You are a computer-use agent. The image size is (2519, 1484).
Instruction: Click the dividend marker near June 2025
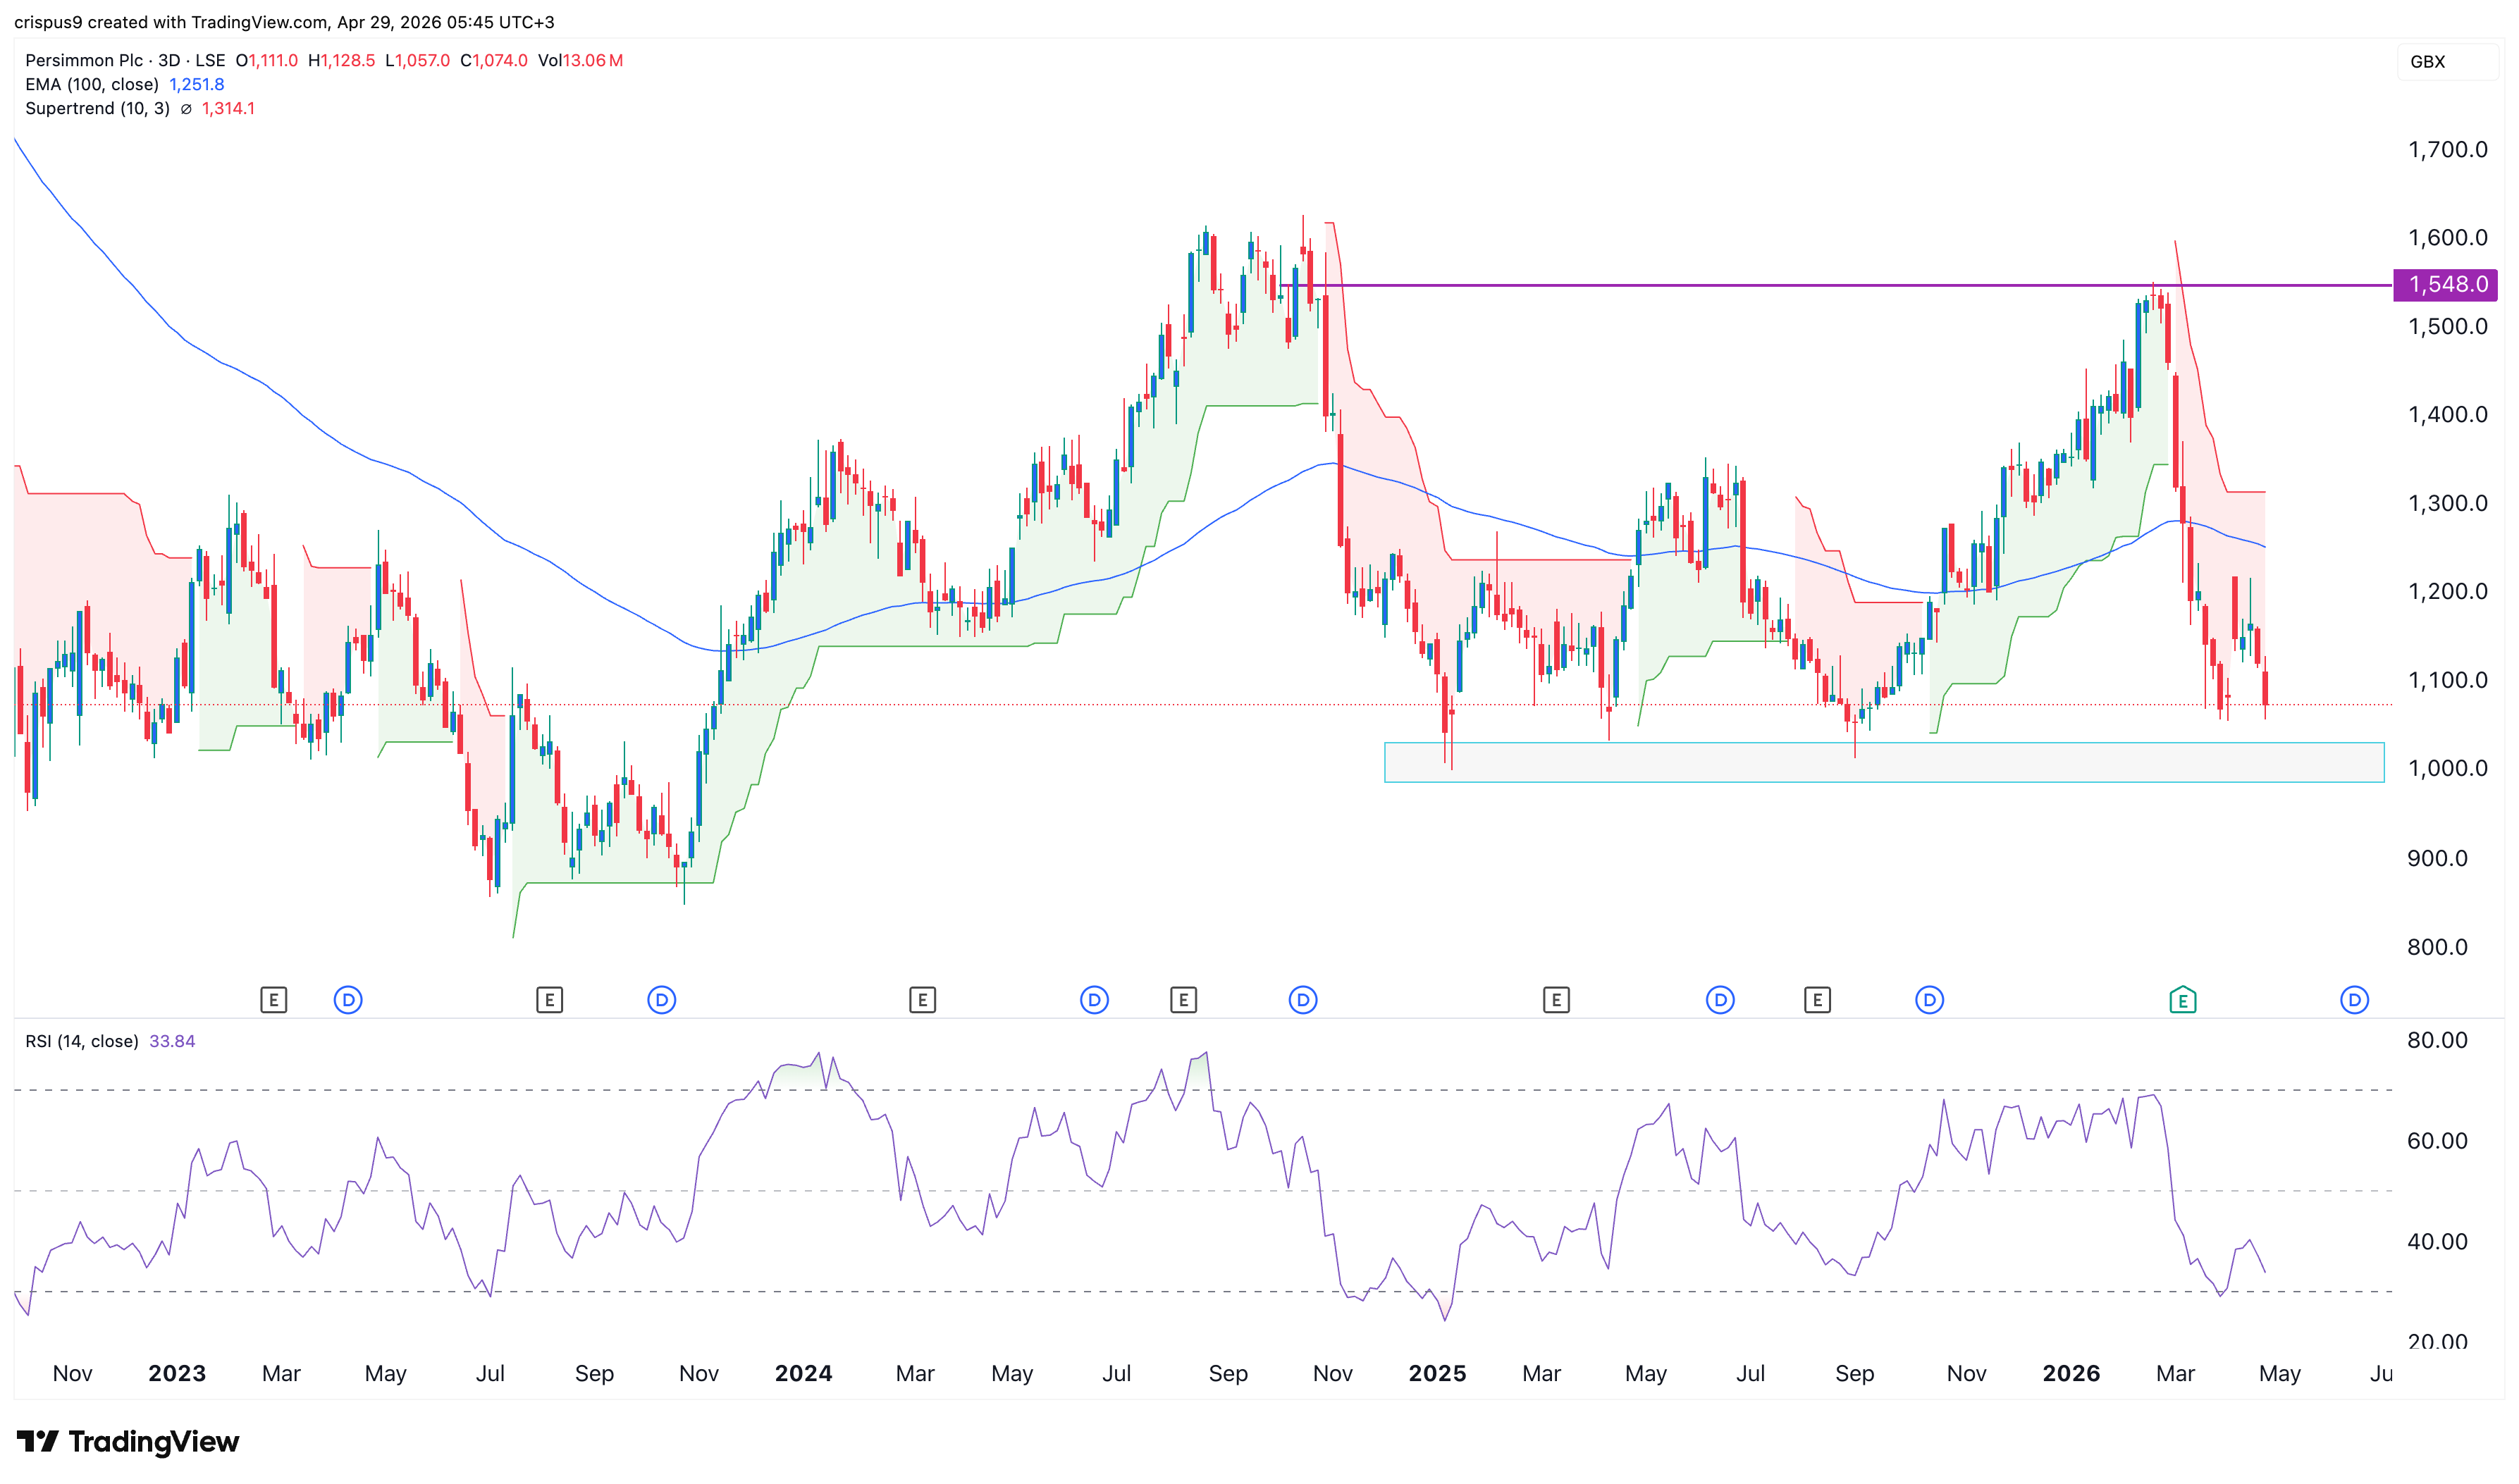tap(1720, 999)
